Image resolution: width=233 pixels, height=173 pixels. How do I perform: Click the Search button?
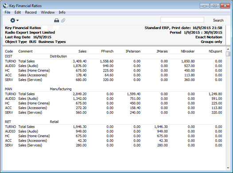[x=218, y=20]
